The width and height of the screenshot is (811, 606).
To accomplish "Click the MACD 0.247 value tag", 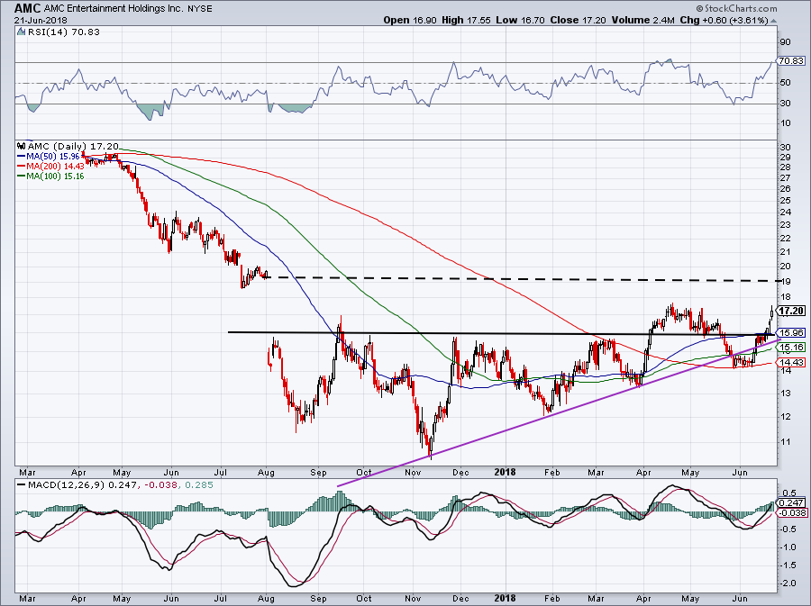I will point(791,502).
